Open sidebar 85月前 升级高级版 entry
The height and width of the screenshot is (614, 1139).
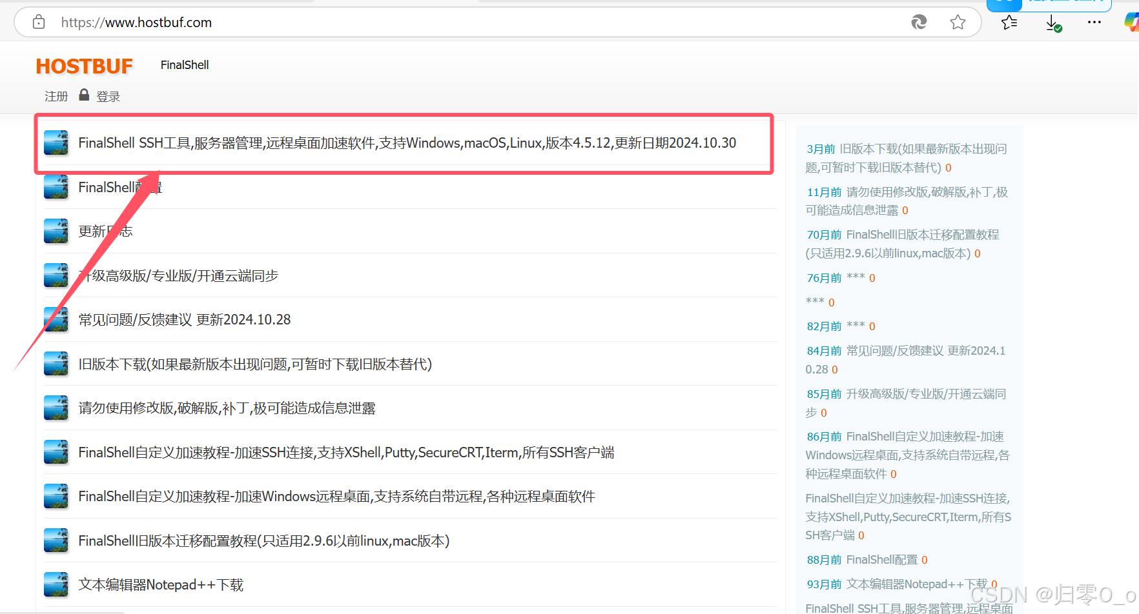tap(906, 403)
